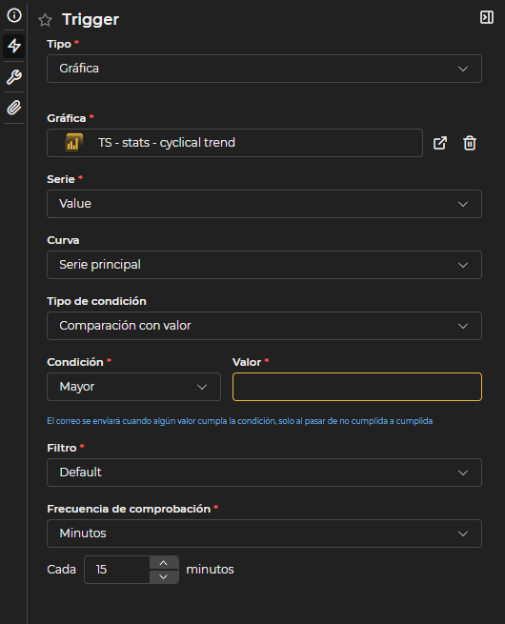
Task: Open Tipo de condición dropdown
Action: 264,326
